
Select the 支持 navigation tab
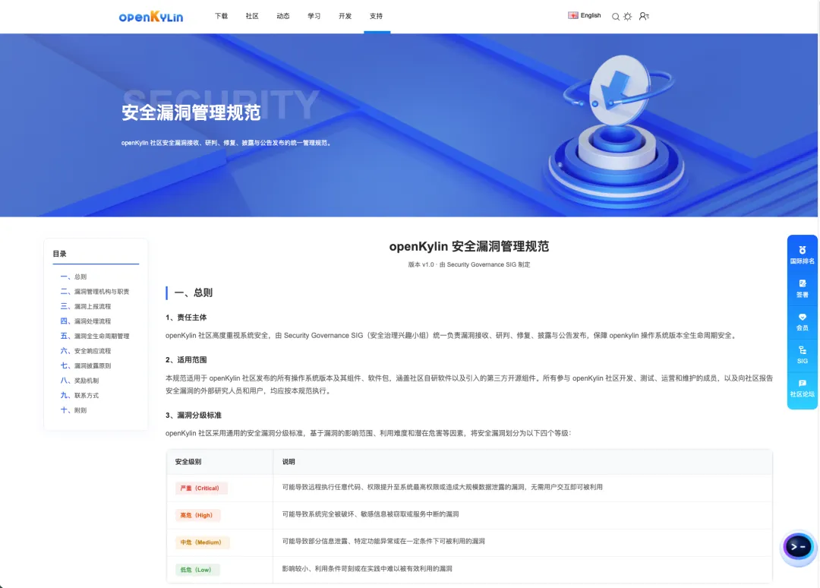point(376,16)
